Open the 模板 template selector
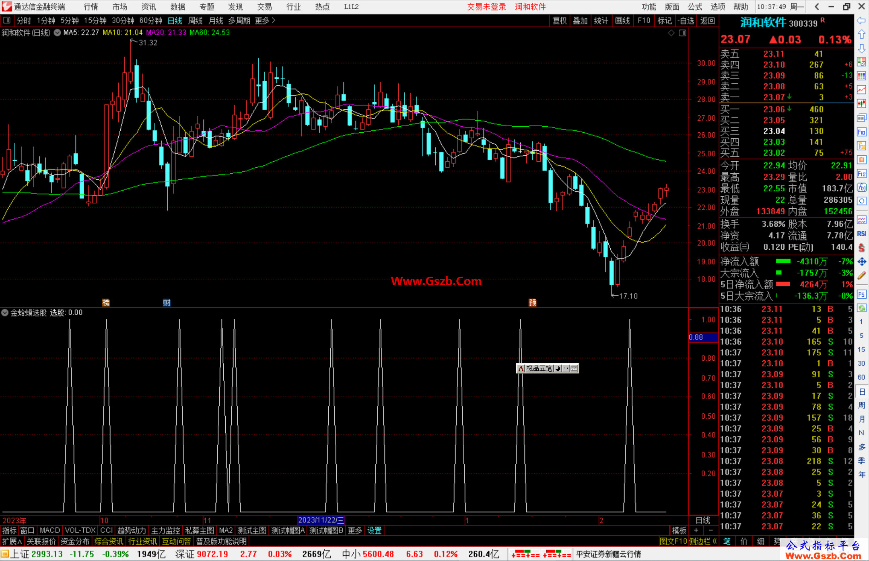The height and width of the screenshot is (561, 869). [x=679, y=530]
